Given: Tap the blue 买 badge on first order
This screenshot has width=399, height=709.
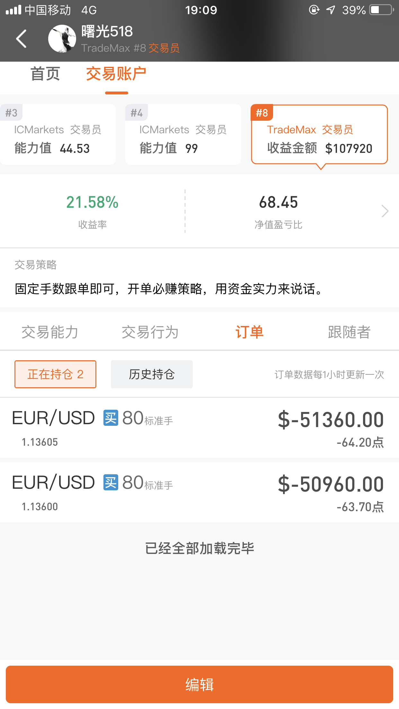Looking at the screenshot, I should [111, 418].
